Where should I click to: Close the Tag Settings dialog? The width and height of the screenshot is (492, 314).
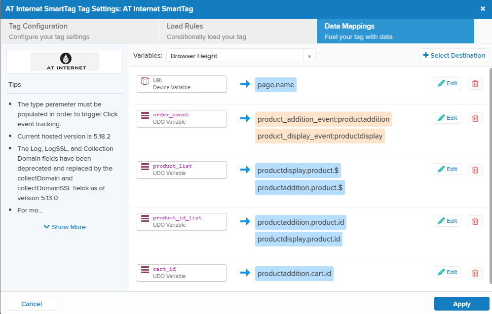pos(482,8)
